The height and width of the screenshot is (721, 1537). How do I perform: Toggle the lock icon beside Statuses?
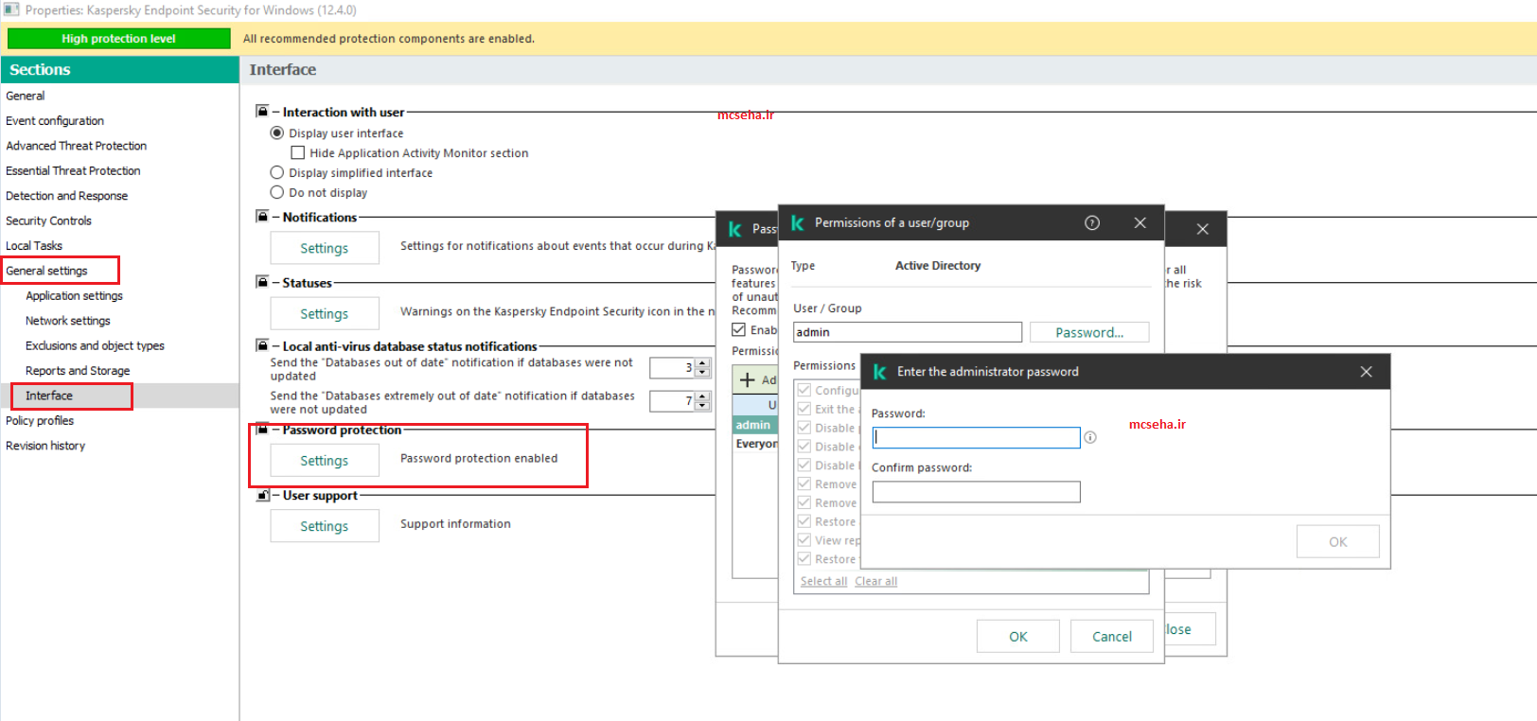point(262,282)
